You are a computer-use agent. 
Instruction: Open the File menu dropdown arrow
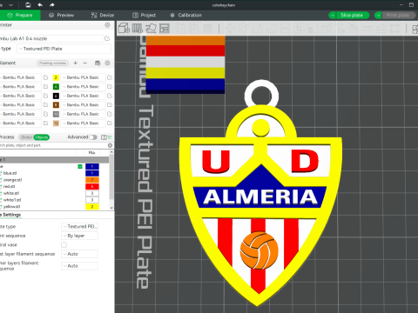click(11, 5)
